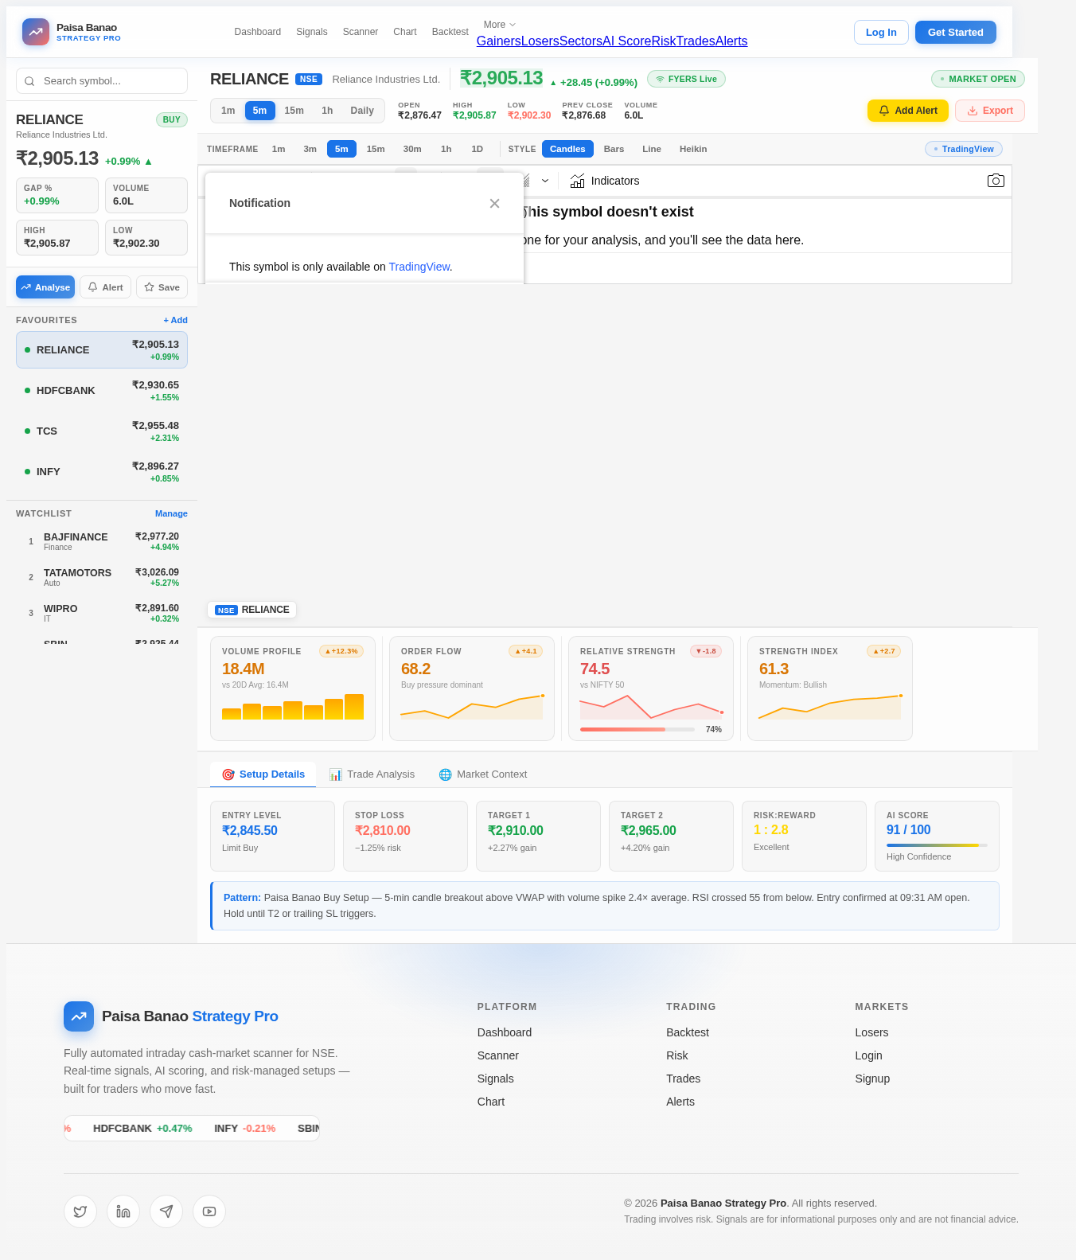Close the Notification popup
This screenshot has height=1260, width=1076.
(x=494, y=204)
